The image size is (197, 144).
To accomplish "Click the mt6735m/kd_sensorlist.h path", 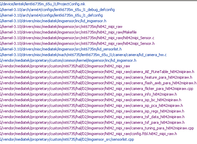I will 61,49.
